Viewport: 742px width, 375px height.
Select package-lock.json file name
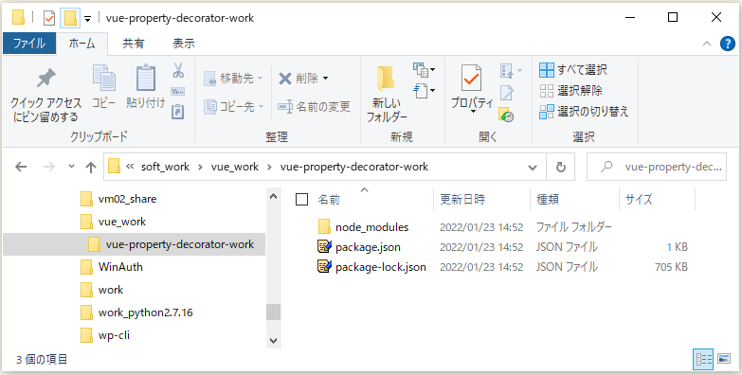(x=381, y=267)
